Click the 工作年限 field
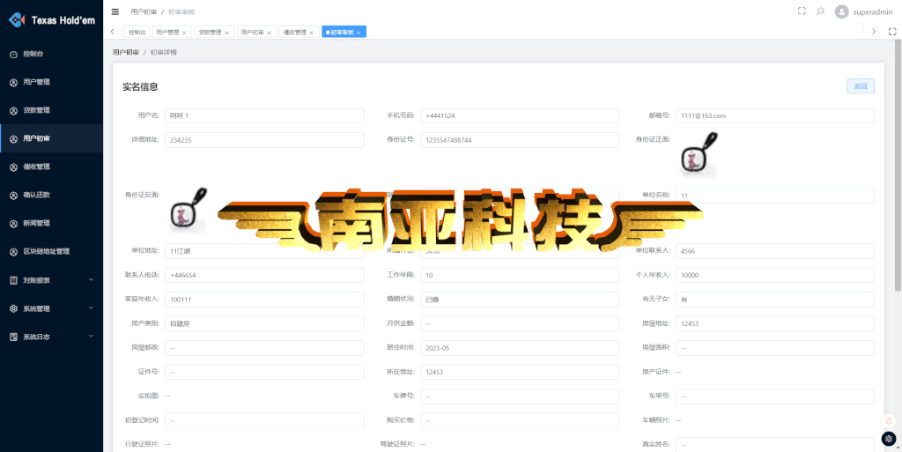 pos(520,276)
